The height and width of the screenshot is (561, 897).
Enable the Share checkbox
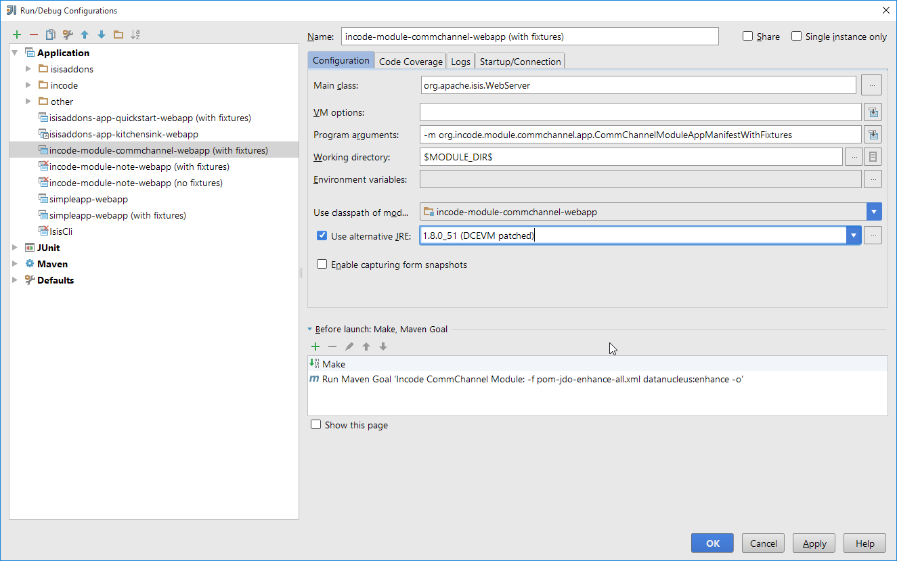tap(748, 37)
